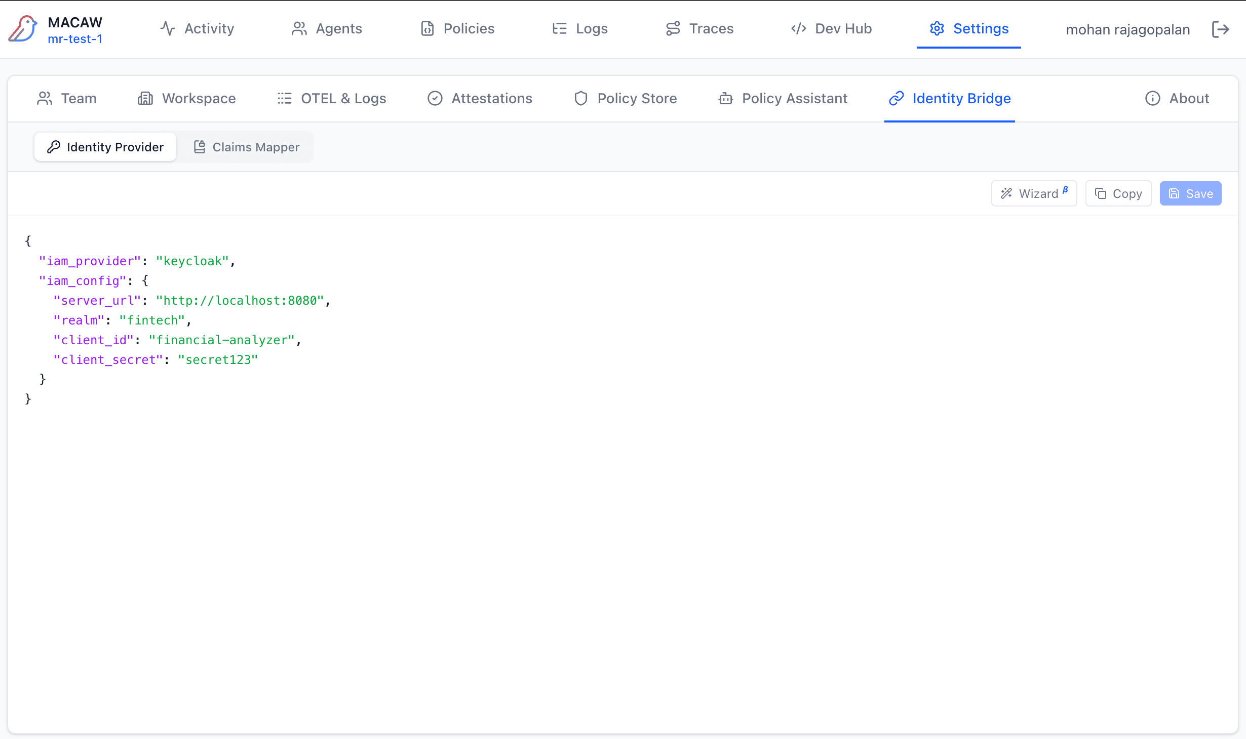This screenshot has height=739, width=1246.
Task: Go to the Agents section
Action: click(x=327, y=29)
